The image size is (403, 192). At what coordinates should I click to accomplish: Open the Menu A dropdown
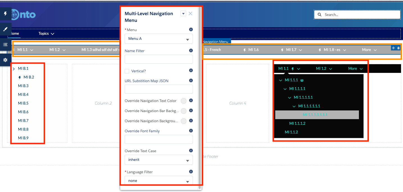(x=159, y=39)
